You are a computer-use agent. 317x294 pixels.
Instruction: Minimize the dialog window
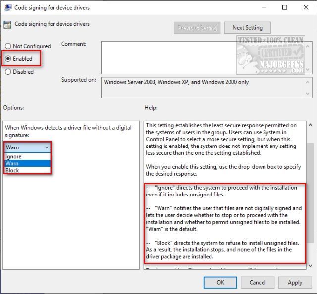[264, 7]
